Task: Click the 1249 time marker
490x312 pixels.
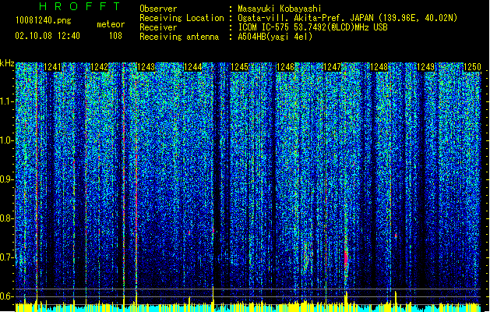Action: coord(426,67)
